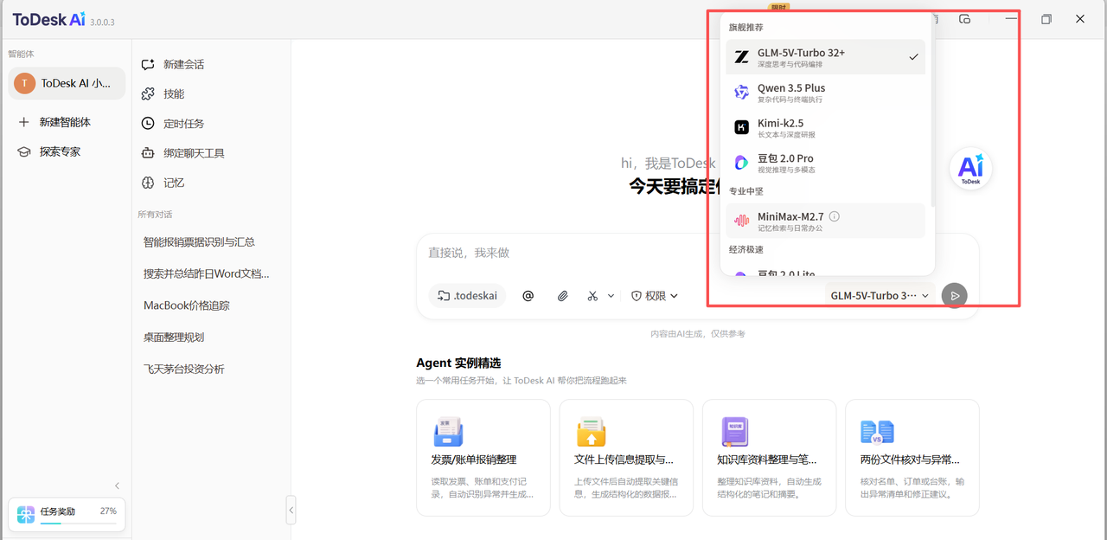This screenshot has height=540, width=1107.
Task: Click the paperclip attachment icon
Action: (x=562, y=296)
